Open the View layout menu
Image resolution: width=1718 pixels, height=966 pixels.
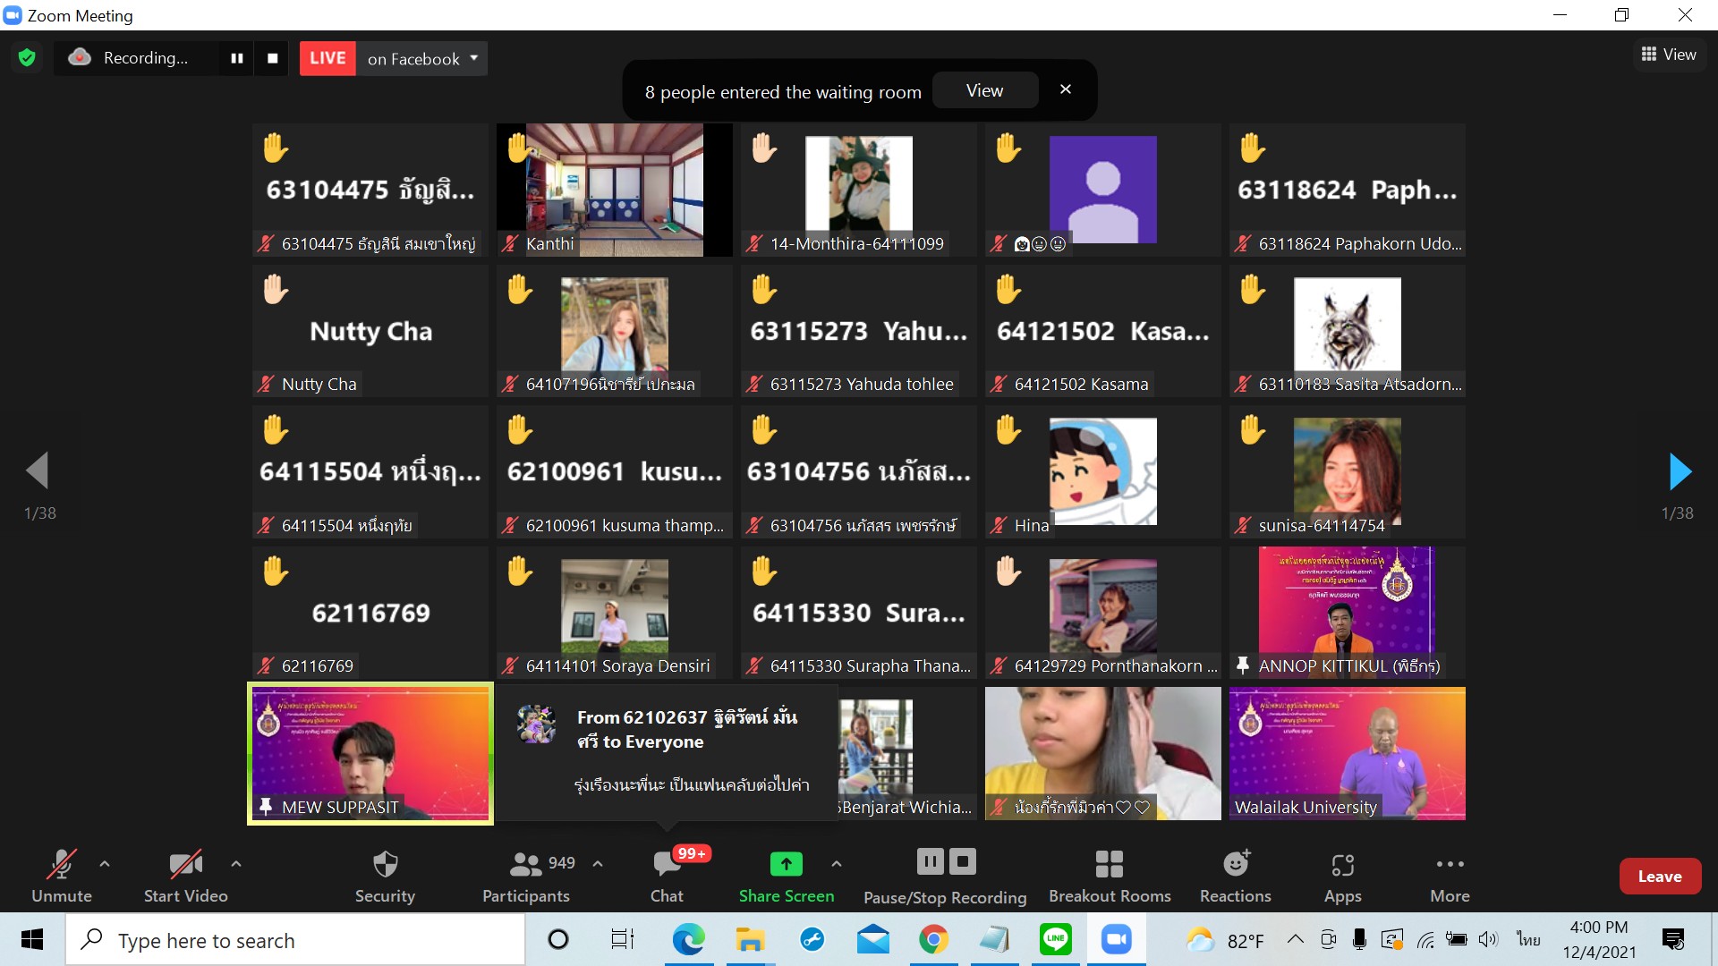1669,55
